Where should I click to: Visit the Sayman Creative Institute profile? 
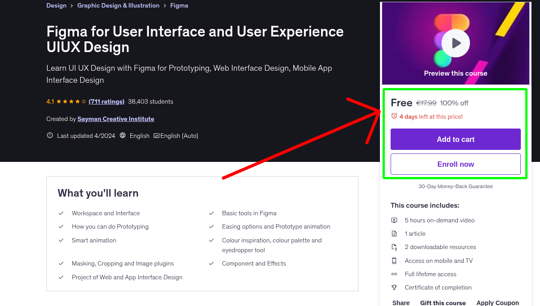[x=115, y=119]
